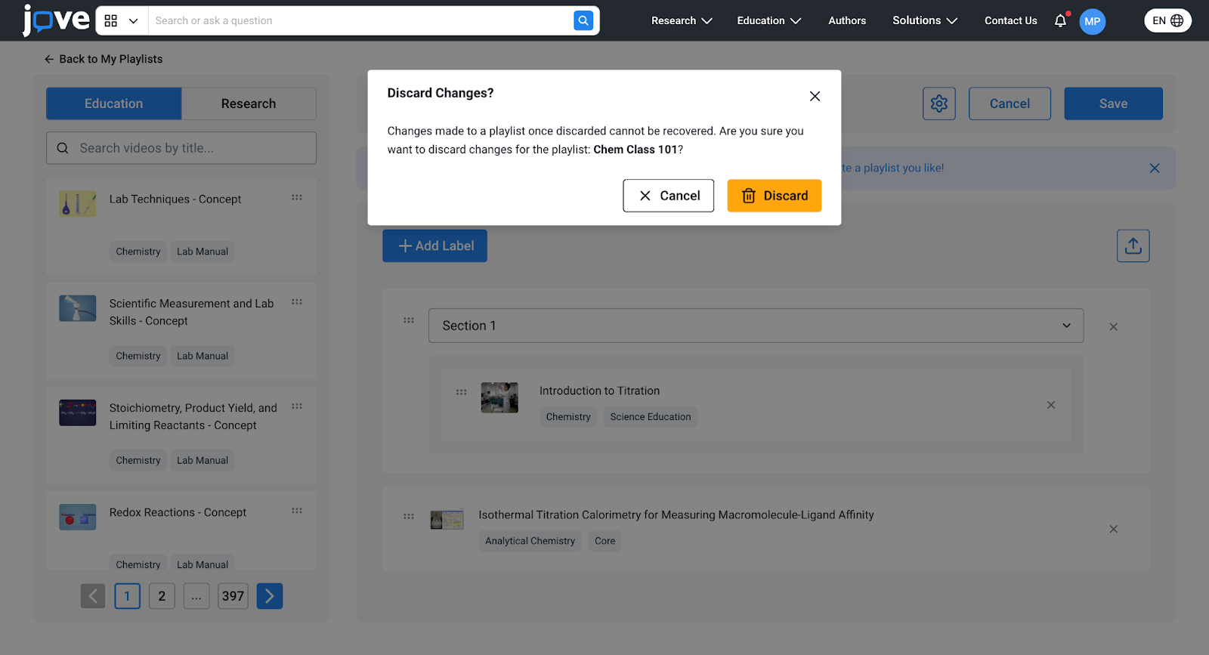Focus the 'Search or ask a question' field
Screen dimensions: 1209x655
pos(360,20)
